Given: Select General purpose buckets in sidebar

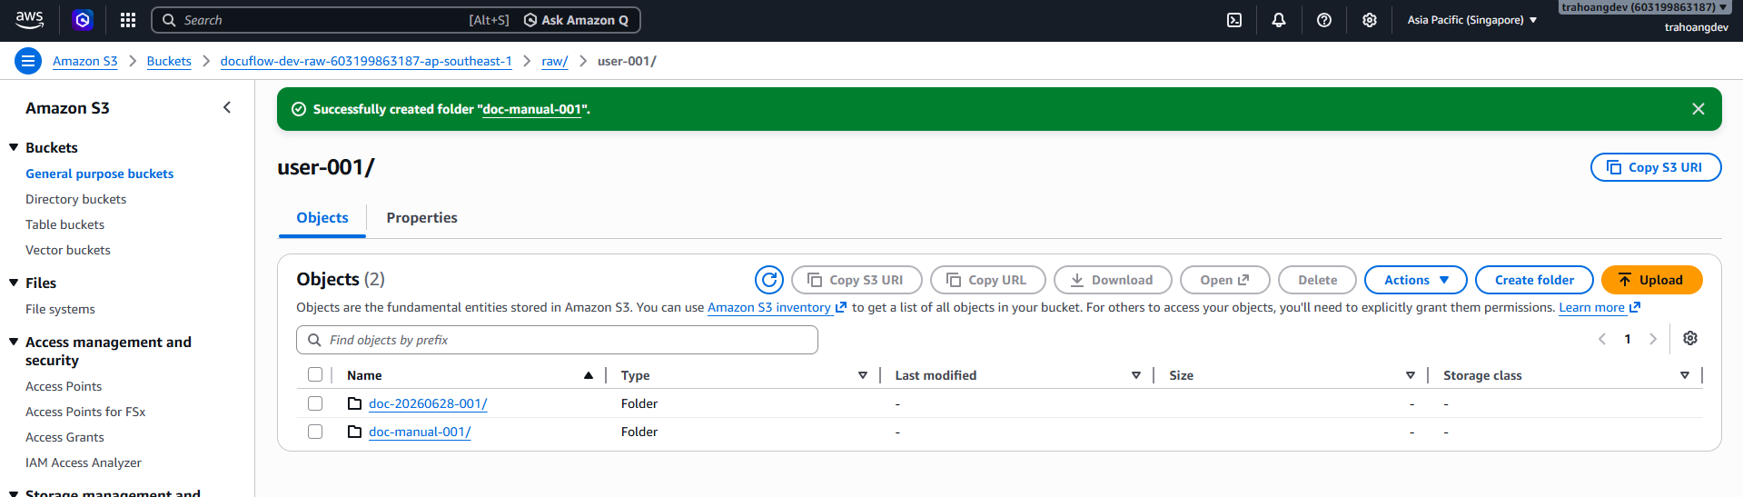Looking at the screenshot, I should point(99,174).
